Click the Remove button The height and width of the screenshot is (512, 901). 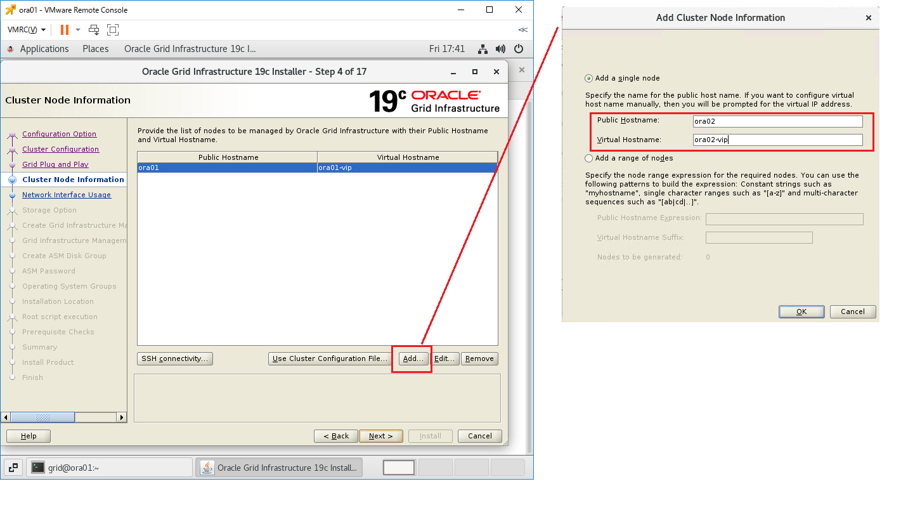[x=479, y=358]
